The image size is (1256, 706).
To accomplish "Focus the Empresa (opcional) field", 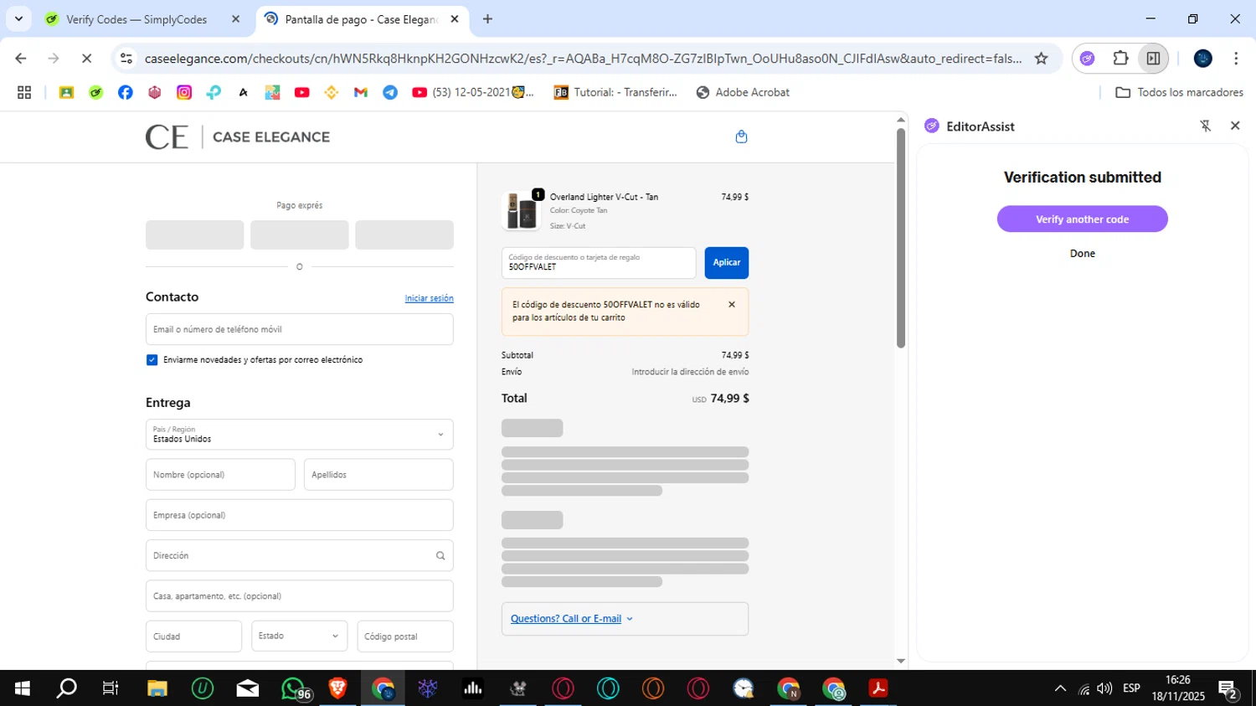I will pos(300,515).
